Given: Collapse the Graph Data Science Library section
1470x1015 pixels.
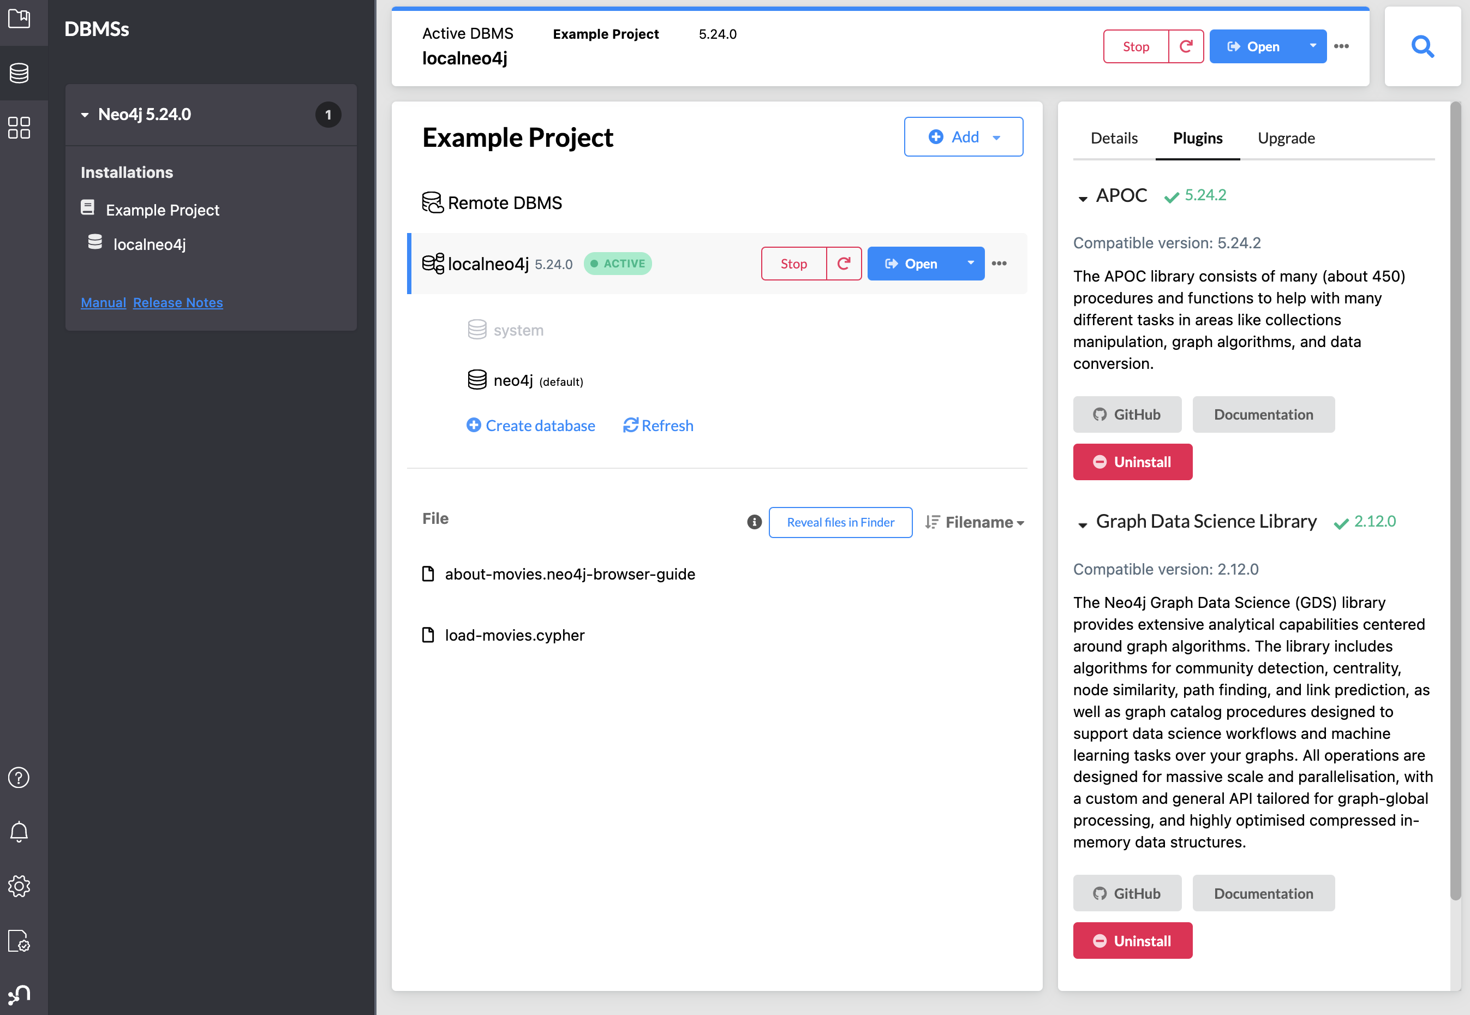Looking at the screenshot, I should [x=1083, y=524].
